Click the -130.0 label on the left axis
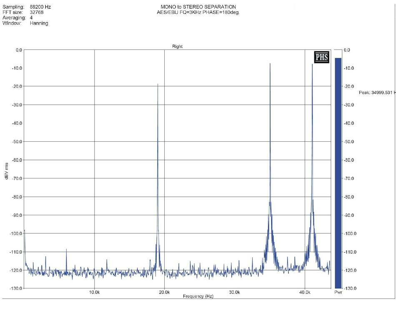The image size is (396, 321). pyautogui.click(x=16, y=288)
